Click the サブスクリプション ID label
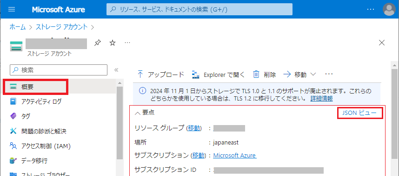This screenshot has width=399, height=176. click(x=165, y=170)
